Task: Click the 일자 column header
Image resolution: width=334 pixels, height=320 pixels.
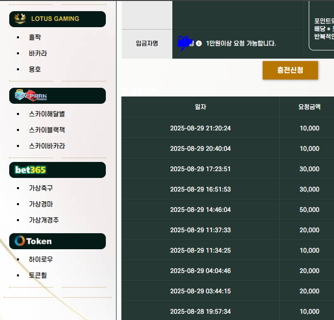Action: tap(200, 107)
